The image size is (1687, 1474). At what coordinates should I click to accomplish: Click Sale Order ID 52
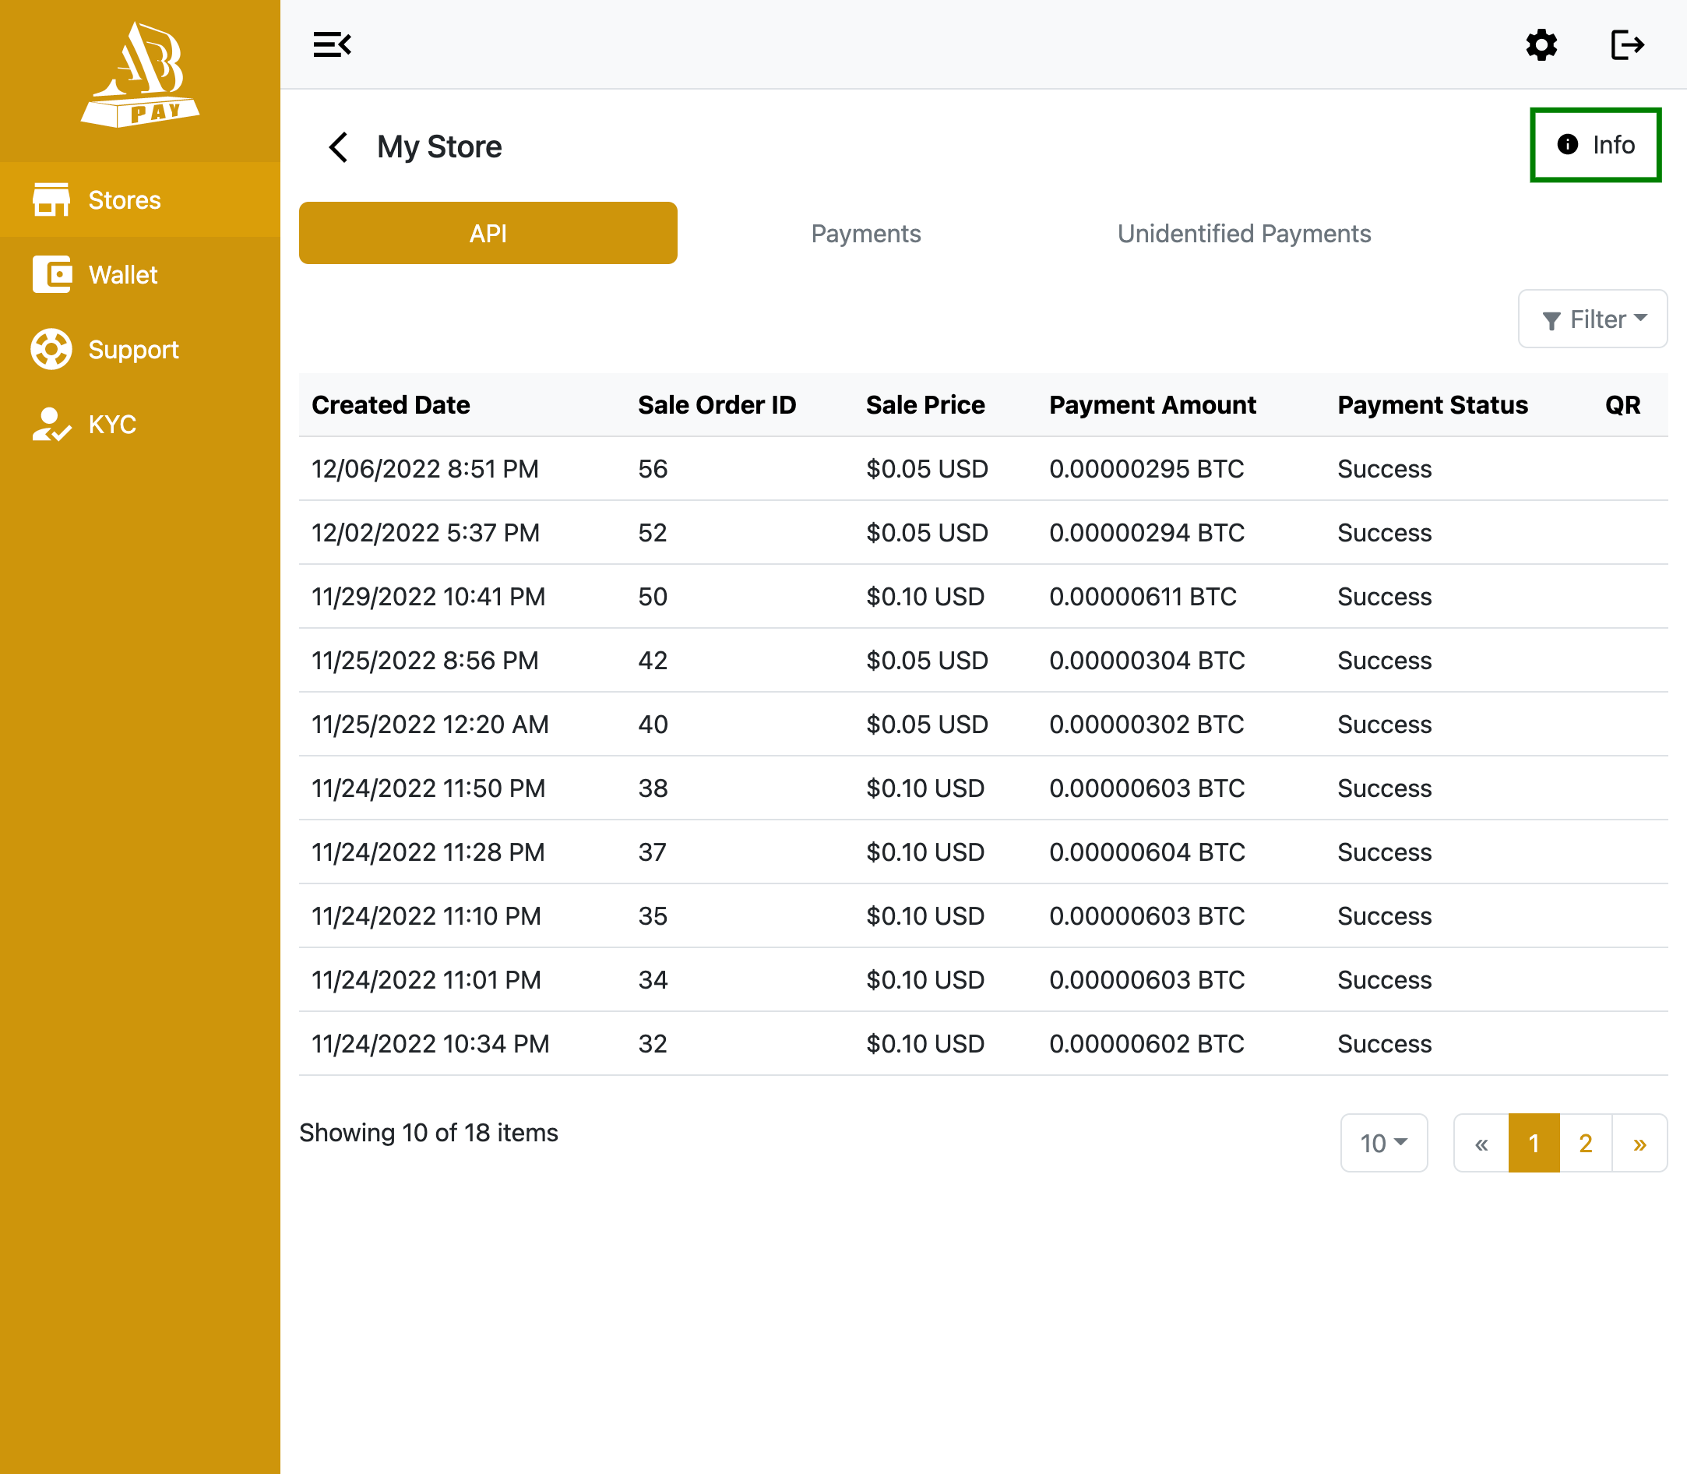tap(653, 533)
